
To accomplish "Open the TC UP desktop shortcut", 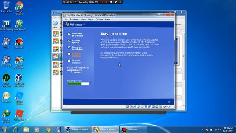I will 6,43.
